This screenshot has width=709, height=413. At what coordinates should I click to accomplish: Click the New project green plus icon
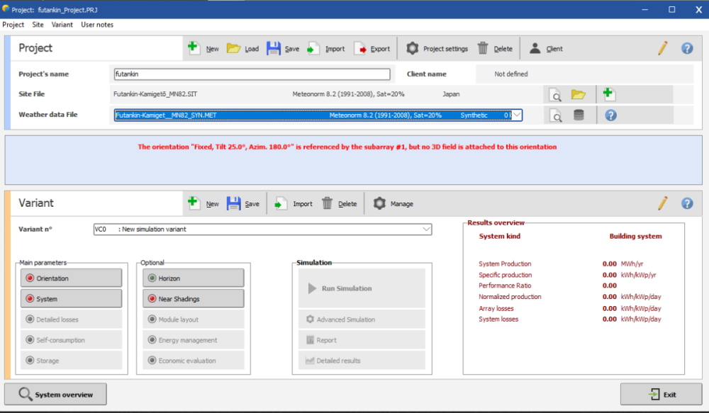[194, 48]
